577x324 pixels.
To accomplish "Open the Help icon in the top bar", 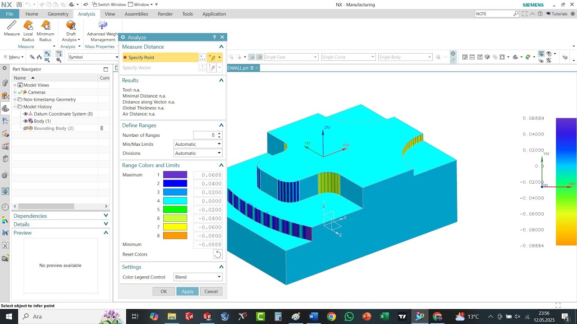I will tap(540, 14).
